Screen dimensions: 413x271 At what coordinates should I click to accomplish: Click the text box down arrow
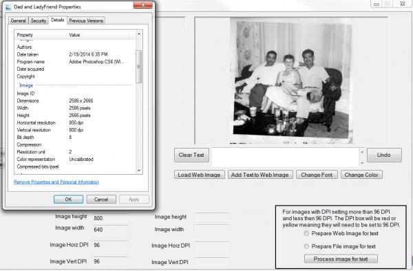362,163
